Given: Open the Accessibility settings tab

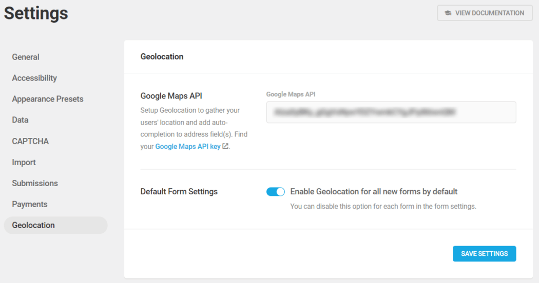Looking at the screenshot, I should pos(34,78).
